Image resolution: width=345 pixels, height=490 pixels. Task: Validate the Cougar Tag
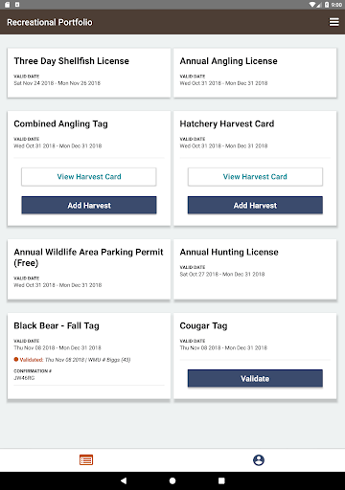pos(255,378)
